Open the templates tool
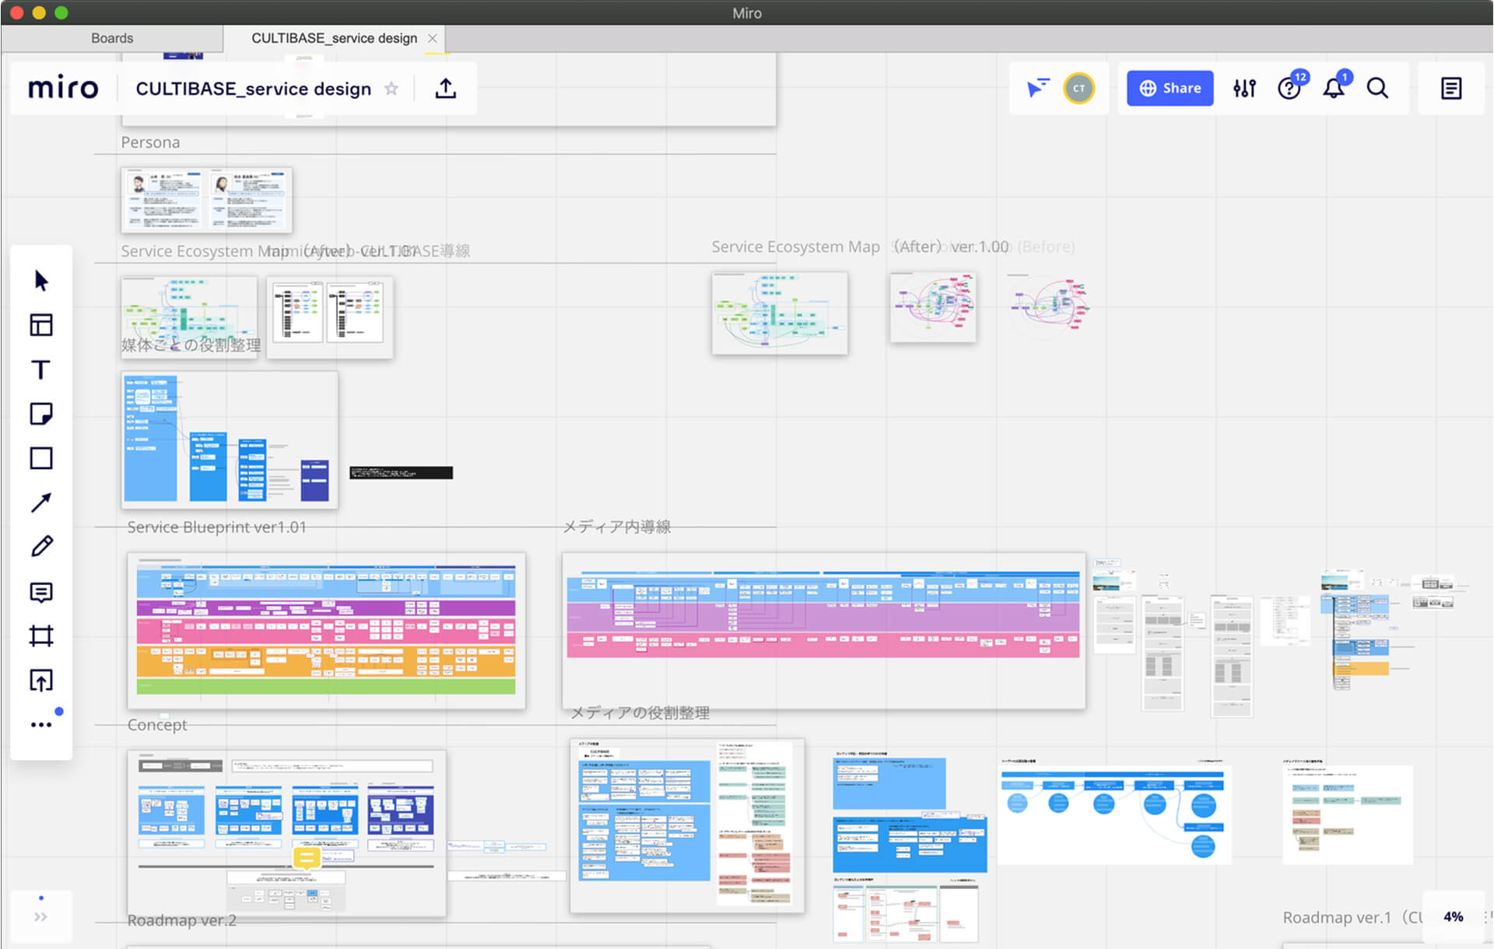1494x949 pixels. tap(41, 325)
